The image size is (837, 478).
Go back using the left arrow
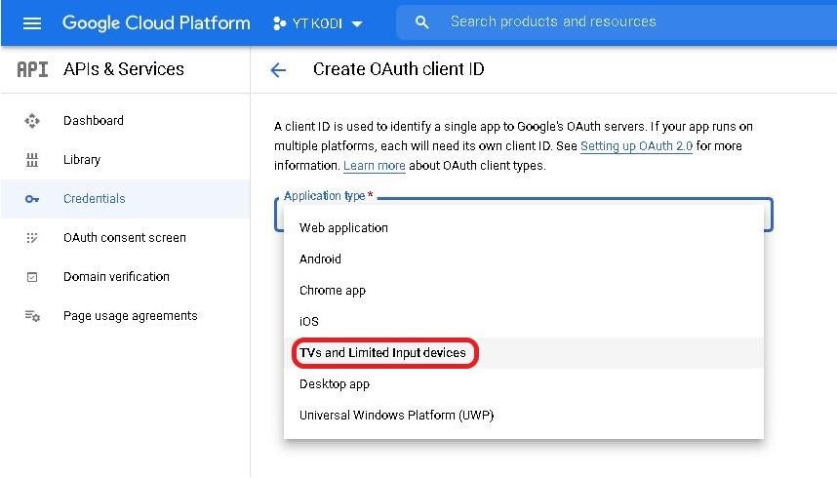coord(278,70)
